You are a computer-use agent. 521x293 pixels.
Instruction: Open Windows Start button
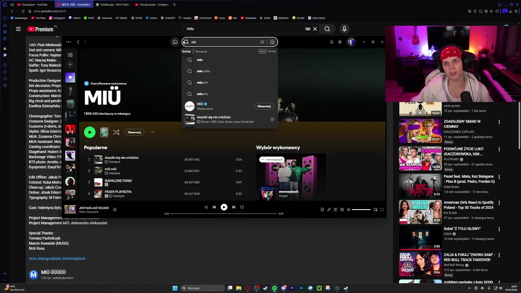[175, 288]
